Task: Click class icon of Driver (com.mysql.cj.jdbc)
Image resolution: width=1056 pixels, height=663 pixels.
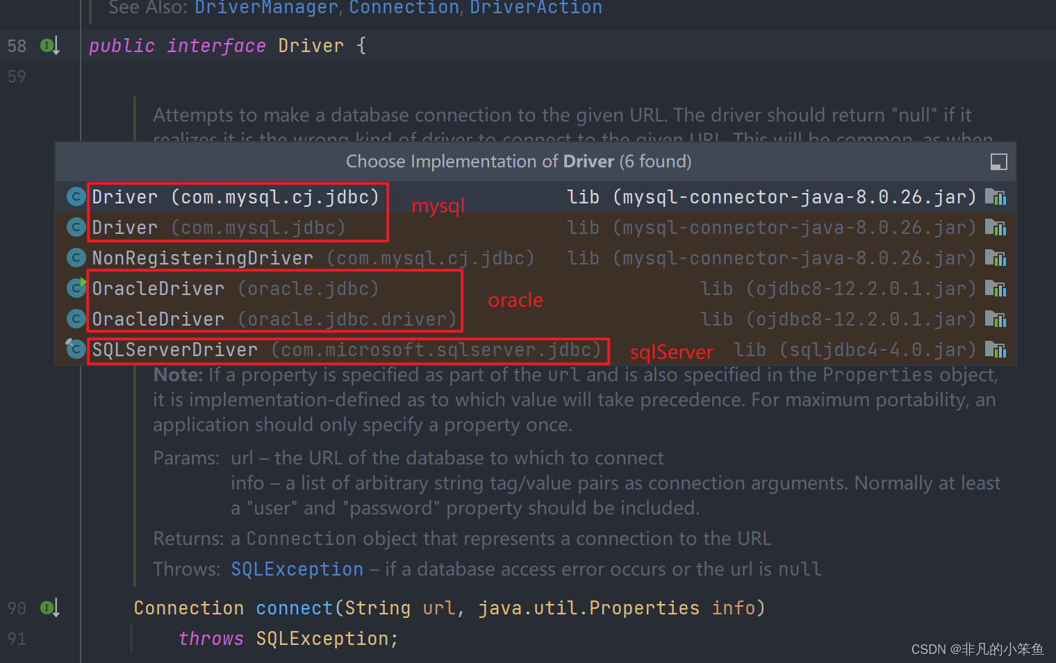Action: coord(76,197)
